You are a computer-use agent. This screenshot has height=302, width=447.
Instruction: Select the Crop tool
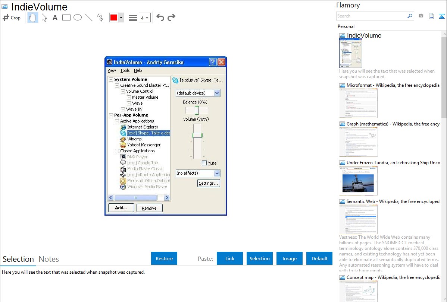(12, 18)
